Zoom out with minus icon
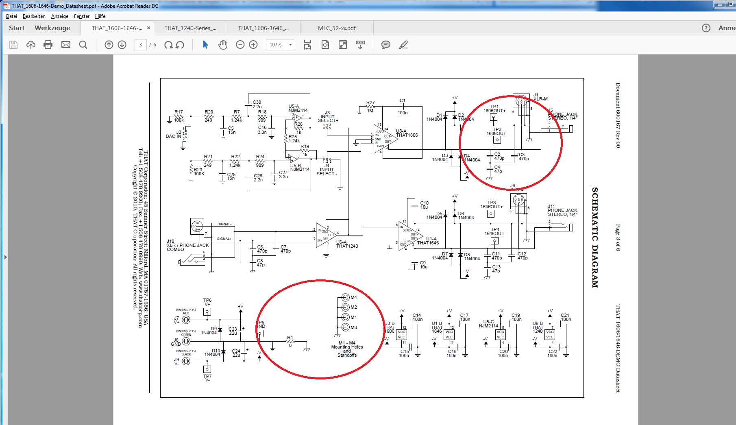The height and width of the screenshot is (425, 736). tap(240, 45)
